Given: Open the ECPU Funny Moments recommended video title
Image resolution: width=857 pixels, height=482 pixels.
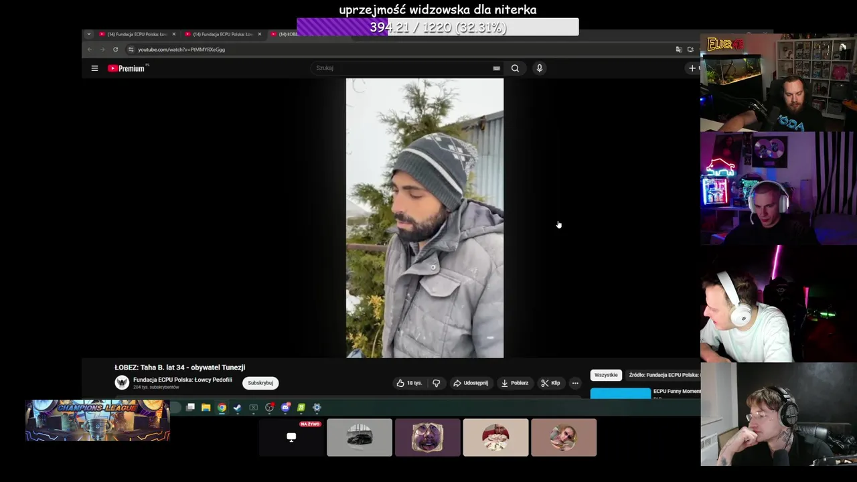Looking at the screenshot, I should click(x=677, y=391).
